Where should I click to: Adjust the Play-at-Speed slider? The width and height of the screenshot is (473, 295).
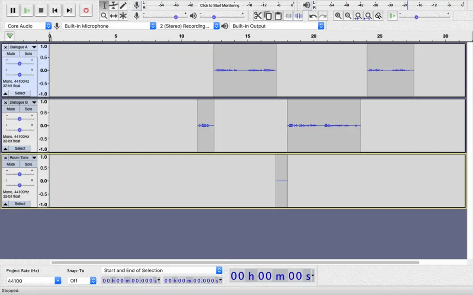pos(424,17)
